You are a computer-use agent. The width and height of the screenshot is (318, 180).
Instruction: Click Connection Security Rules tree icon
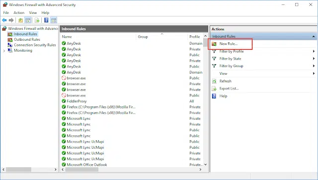10,45
